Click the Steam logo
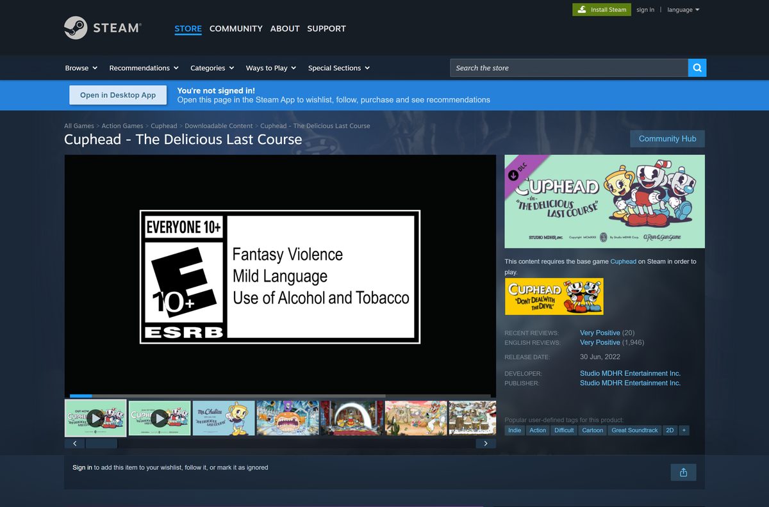 tap(103, 28)
